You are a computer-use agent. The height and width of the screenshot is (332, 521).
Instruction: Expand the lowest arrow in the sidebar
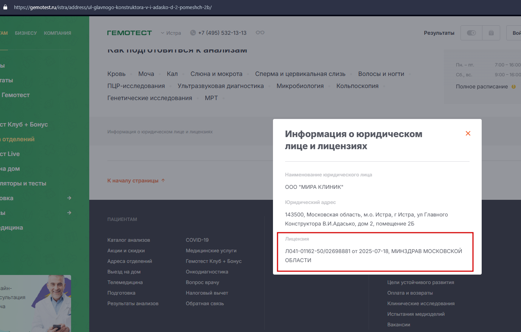[69, 213]
